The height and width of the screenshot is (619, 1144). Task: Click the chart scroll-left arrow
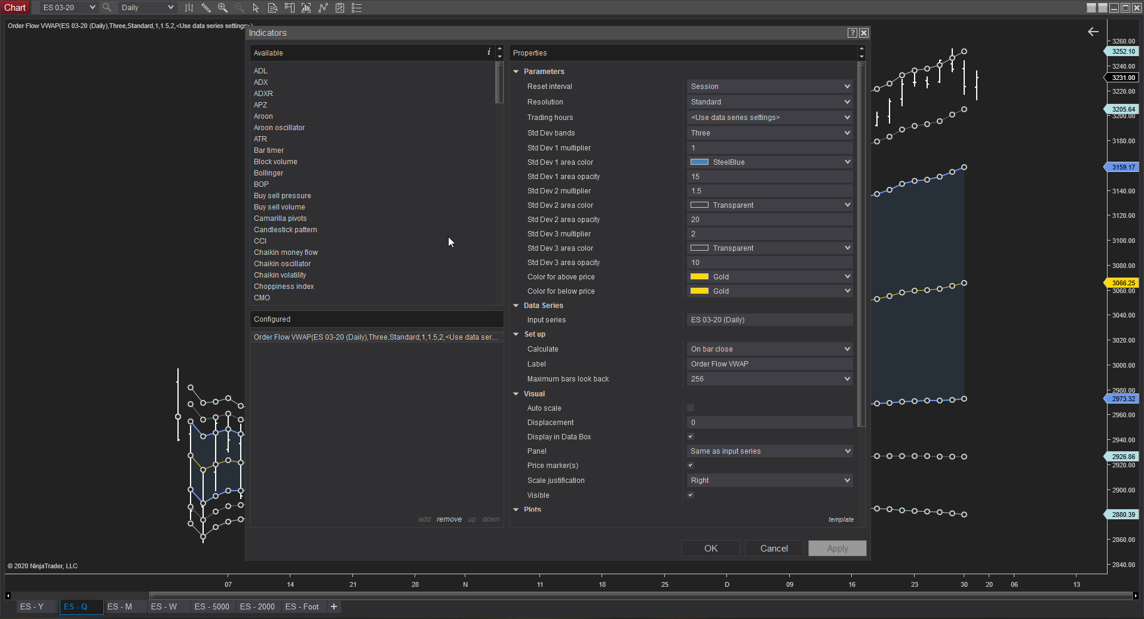pyautogui.click(x=8, y=595)
